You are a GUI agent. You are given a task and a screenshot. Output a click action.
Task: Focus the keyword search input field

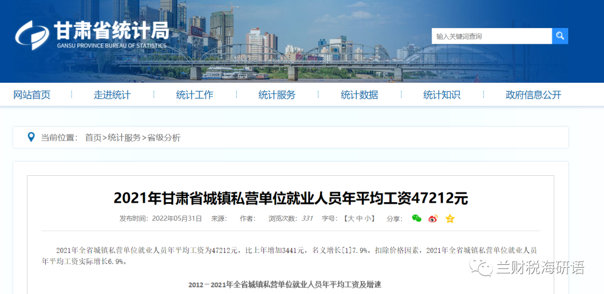click(x=492, y=36)
